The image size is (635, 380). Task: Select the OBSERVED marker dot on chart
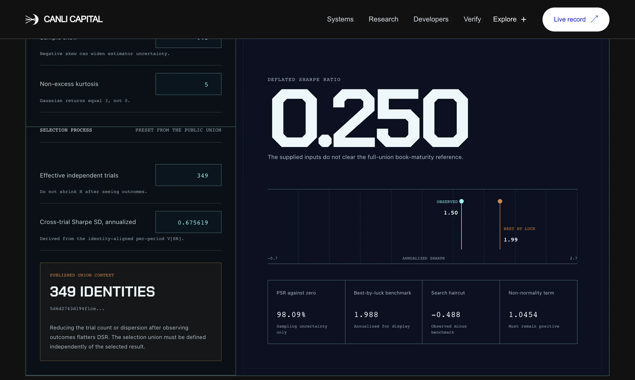461,201
